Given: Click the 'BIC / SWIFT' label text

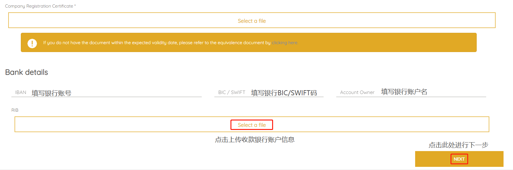Looking at the screenshot, I should tap(231, 92).
